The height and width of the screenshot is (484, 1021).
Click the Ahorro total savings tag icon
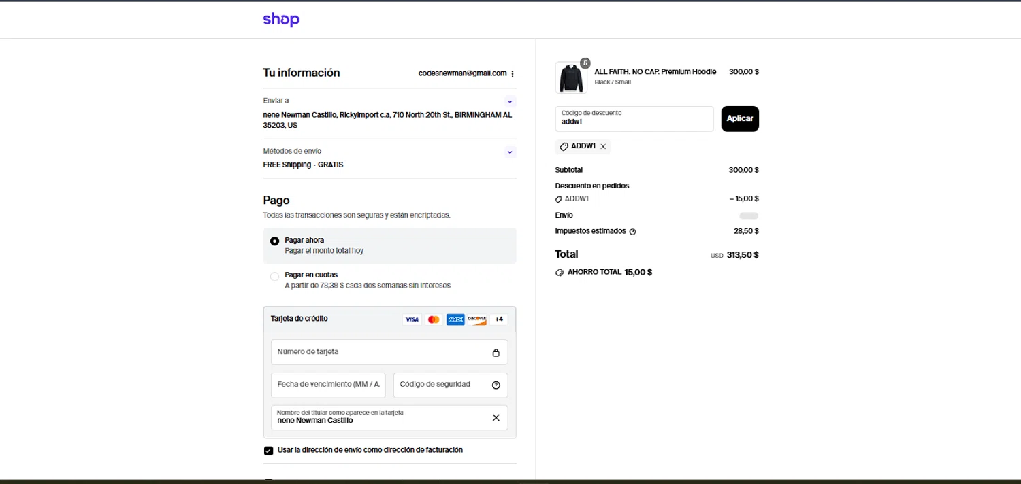point(560,272)
